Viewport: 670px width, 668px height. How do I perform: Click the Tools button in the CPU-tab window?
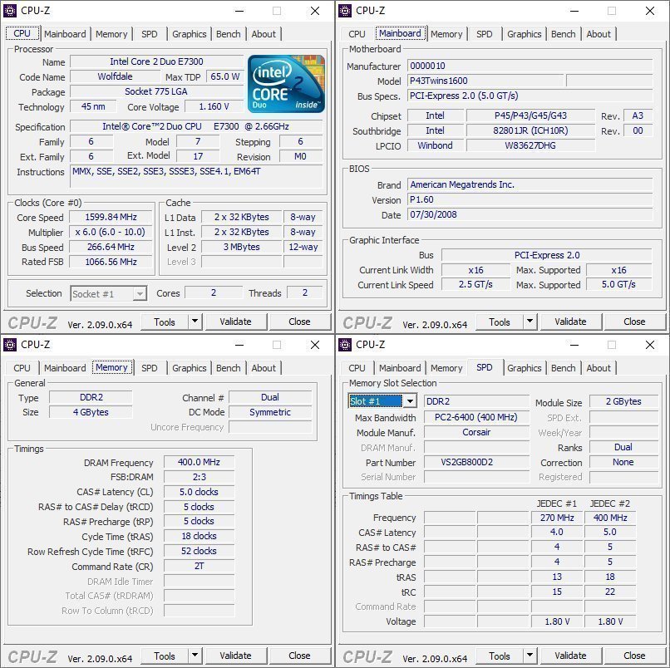[165, 322]
